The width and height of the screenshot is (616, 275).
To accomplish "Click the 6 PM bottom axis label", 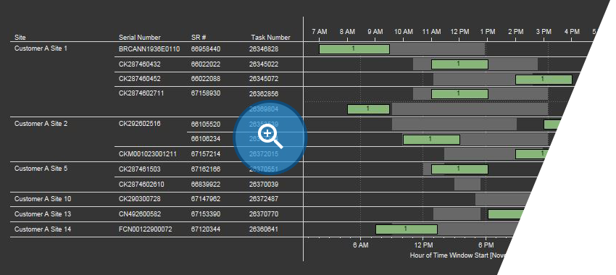I will click(x=486, y=245).
